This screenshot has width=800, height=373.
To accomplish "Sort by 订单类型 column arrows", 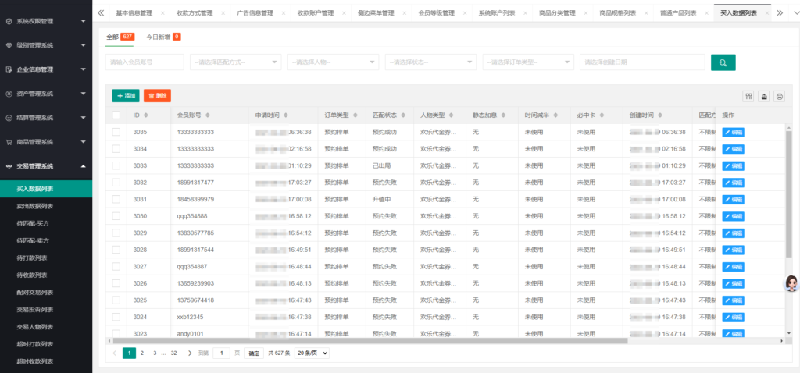I will click(x=355, y=115).
